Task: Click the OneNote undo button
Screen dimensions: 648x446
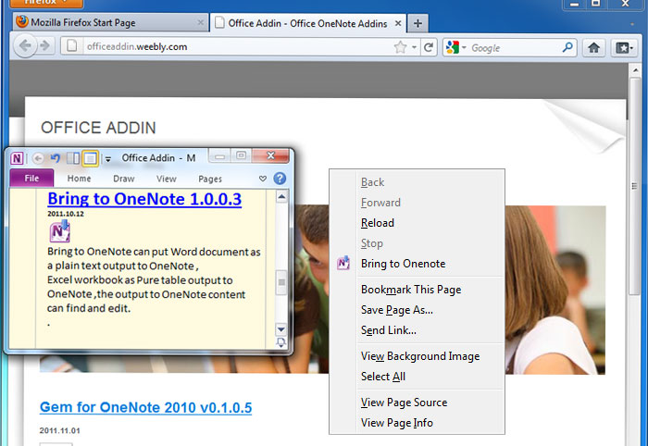Action: click(x=56, y=157)
